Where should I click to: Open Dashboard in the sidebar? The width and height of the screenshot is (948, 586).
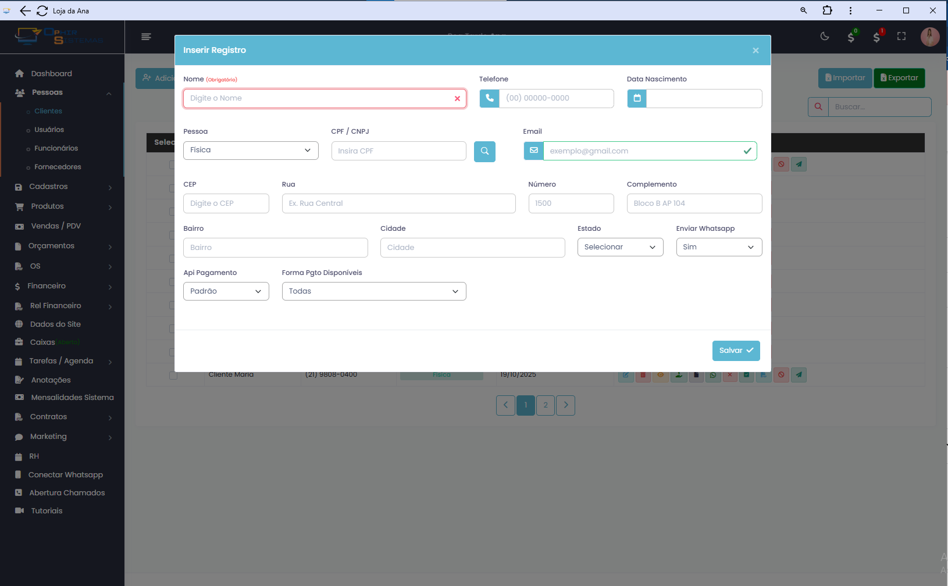[52, 74]
